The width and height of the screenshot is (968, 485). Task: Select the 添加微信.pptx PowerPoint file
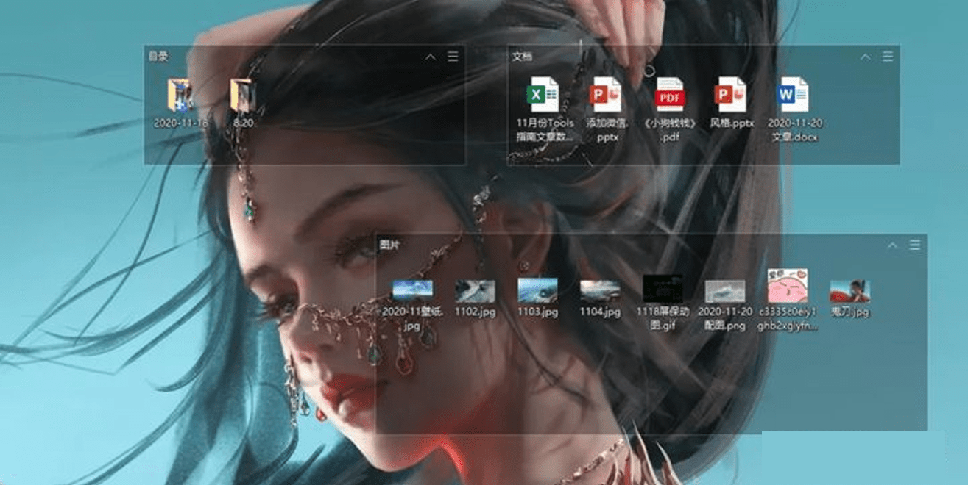pyautogui.click(x=606, y=95)
